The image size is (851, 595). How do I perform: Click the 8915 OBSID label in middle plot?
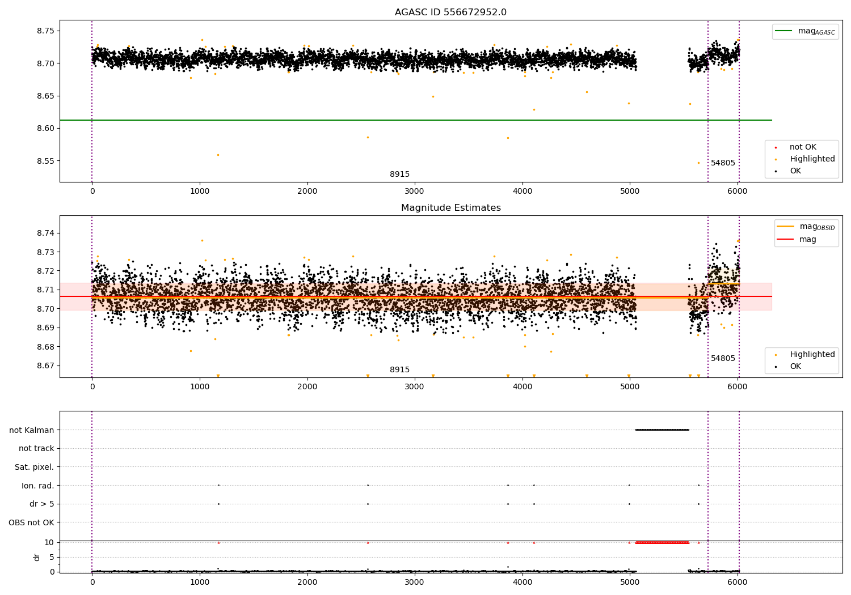(399, 370)
